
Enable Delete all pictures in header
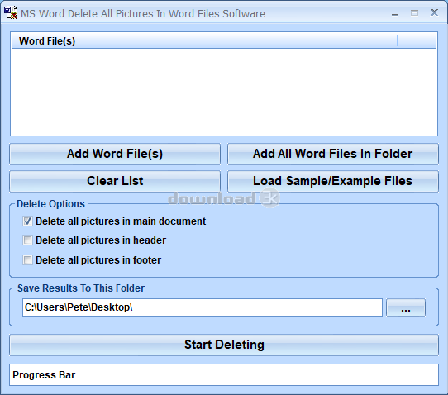click(x=28, y=240)
